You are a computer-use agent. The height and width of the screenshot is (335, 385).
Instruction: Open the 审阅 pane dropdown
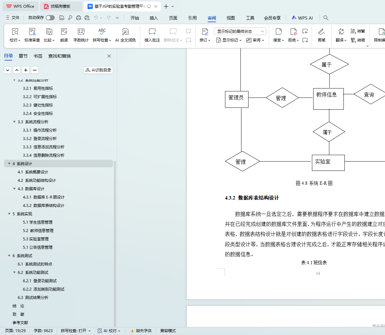pos(255,40)
